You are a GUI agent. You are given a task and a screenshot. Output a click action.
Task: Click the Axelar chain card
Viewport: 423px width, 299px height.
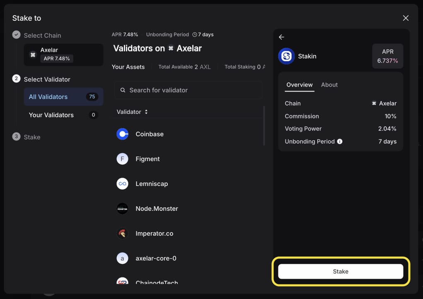point(63,55)
